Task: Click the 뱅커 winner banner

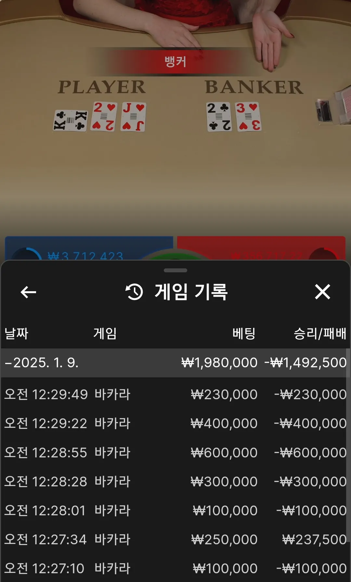Action: (175, 61)
